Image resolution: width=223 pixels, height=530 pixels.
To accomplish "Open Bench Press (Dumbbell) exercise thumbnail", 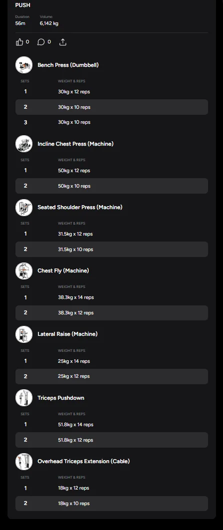I will click(x=24, y=65).
